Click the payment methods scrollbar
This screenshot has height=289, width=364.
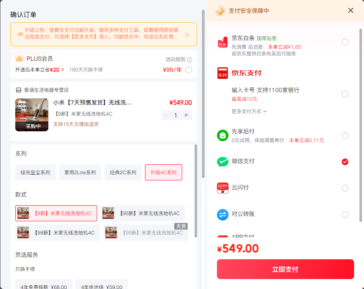361,125
